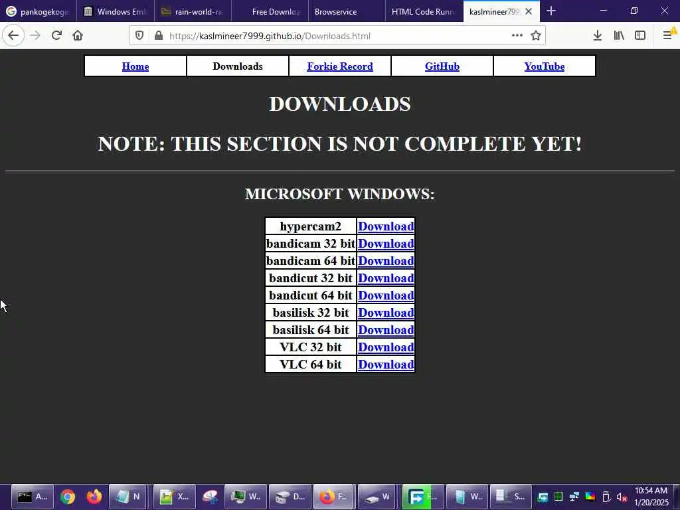Open the taskbar item labeled X

point(175,497)
